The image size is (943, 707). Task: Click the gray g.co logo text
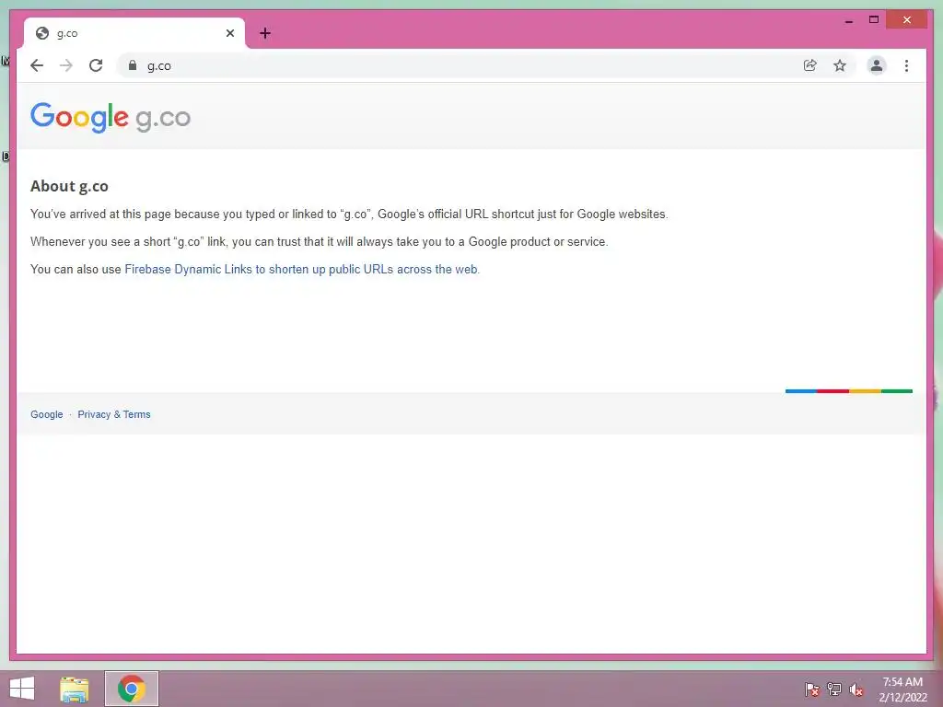(163, 119)
